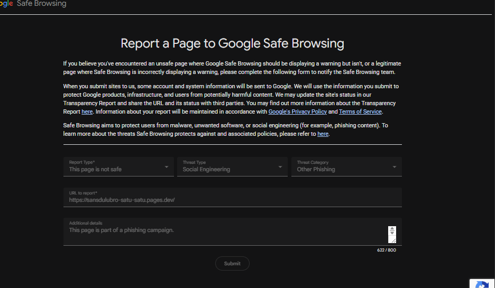Open the Terms of Service link

click(x=360, y=112)
